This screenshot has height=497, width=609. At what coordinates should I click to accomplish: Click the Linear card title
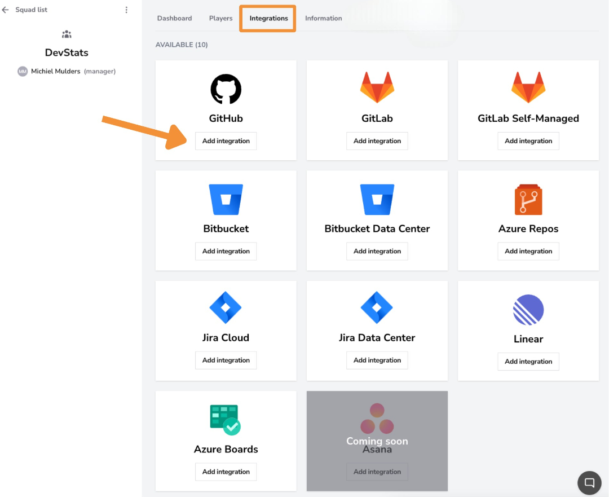click(528, 339)
